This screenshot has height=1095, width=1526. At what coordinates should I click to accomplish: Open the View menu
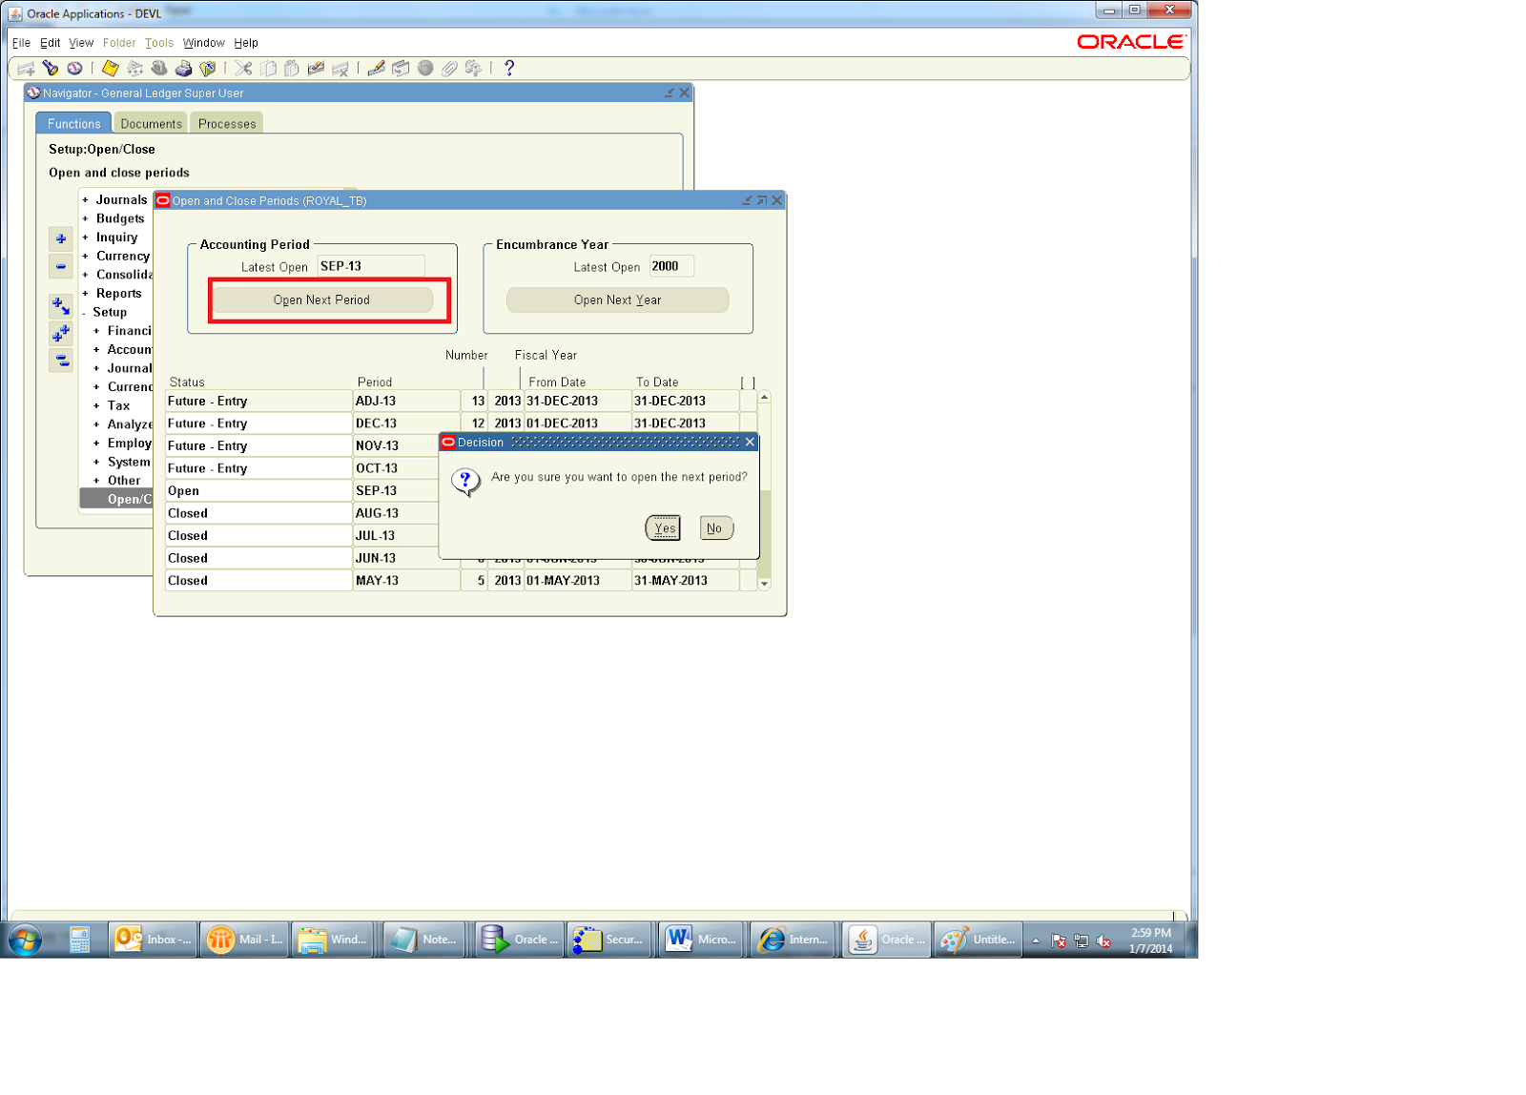[81, 43]
